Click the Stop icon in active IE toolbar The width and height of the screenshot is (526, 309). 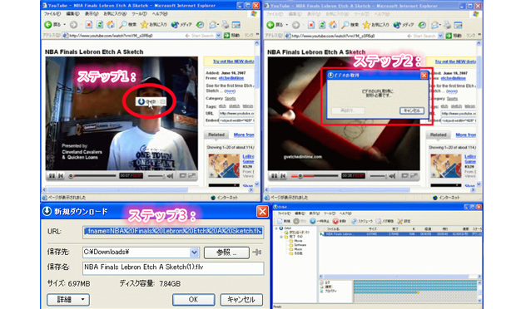pos(88,25)
